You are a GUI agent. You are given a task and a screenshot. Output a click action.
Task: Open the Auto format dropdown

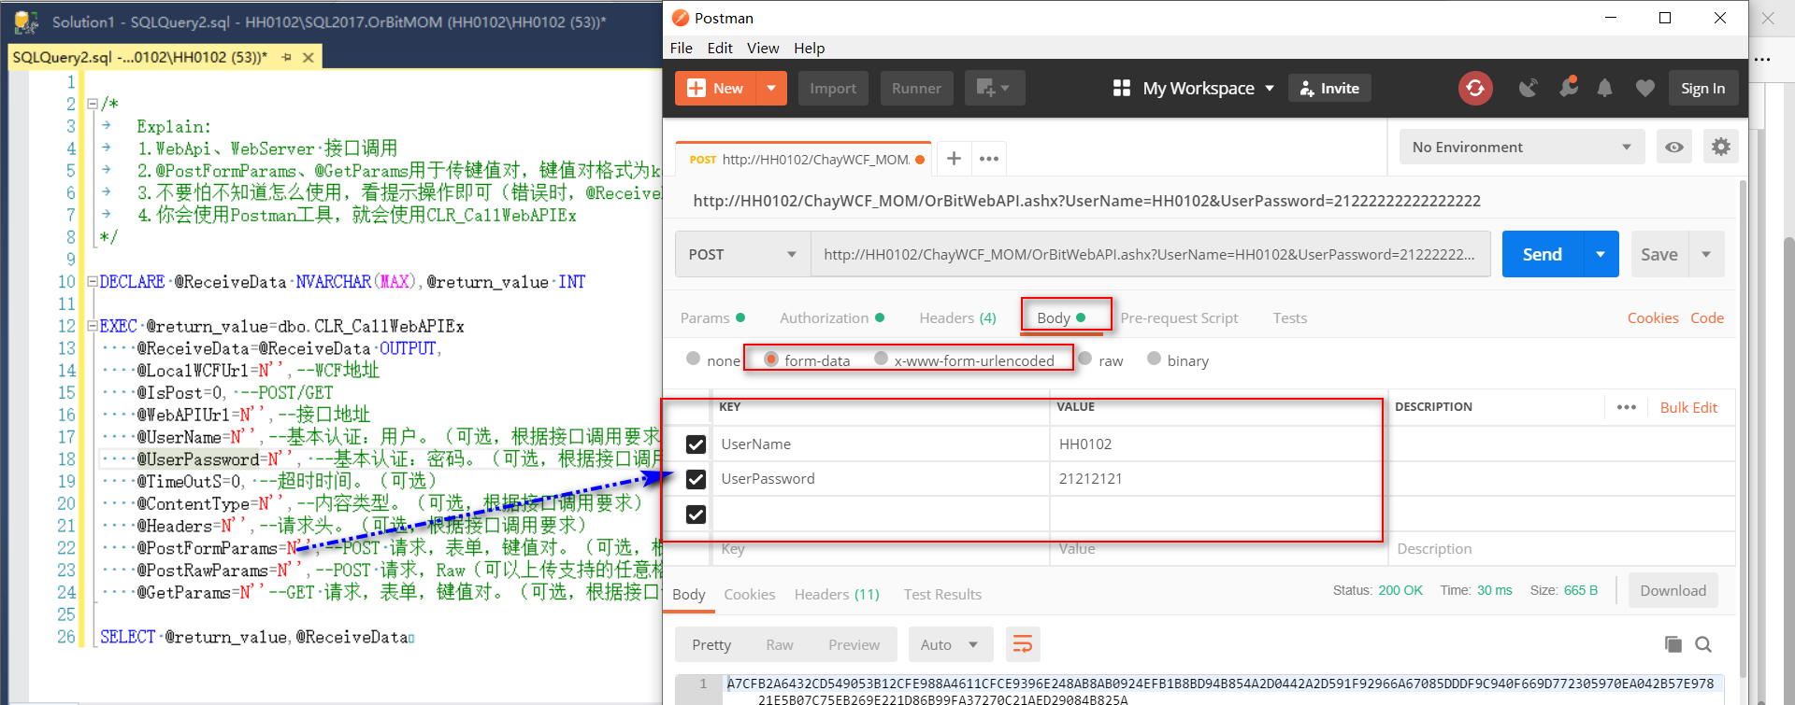click(949, 644)
